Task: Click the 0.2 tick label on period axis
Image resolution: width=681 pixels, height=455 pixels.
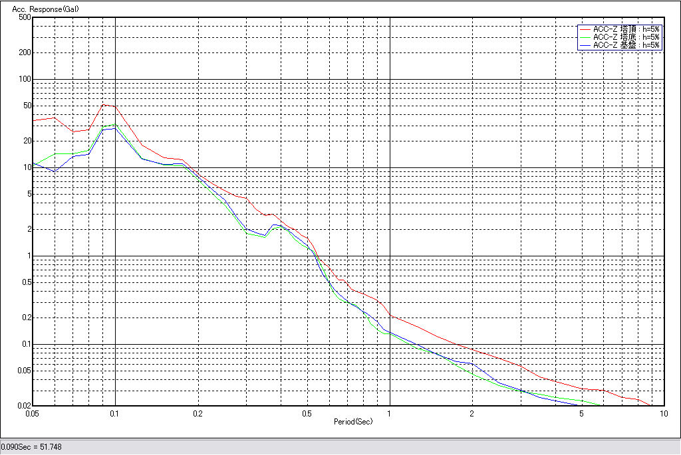Action: click(x=198, y=413)
